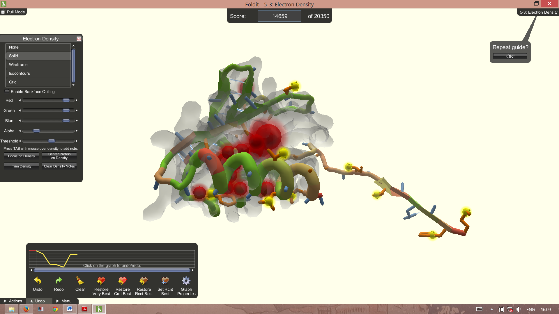Click the Clear broom icon
This screenshot has height=314, width=559.
click(x=80, y=281)
